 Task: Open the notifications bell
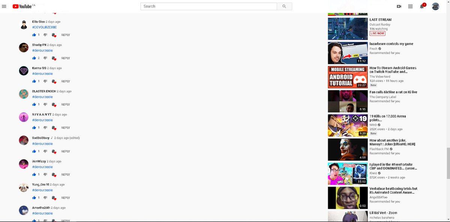coord(422,6)
